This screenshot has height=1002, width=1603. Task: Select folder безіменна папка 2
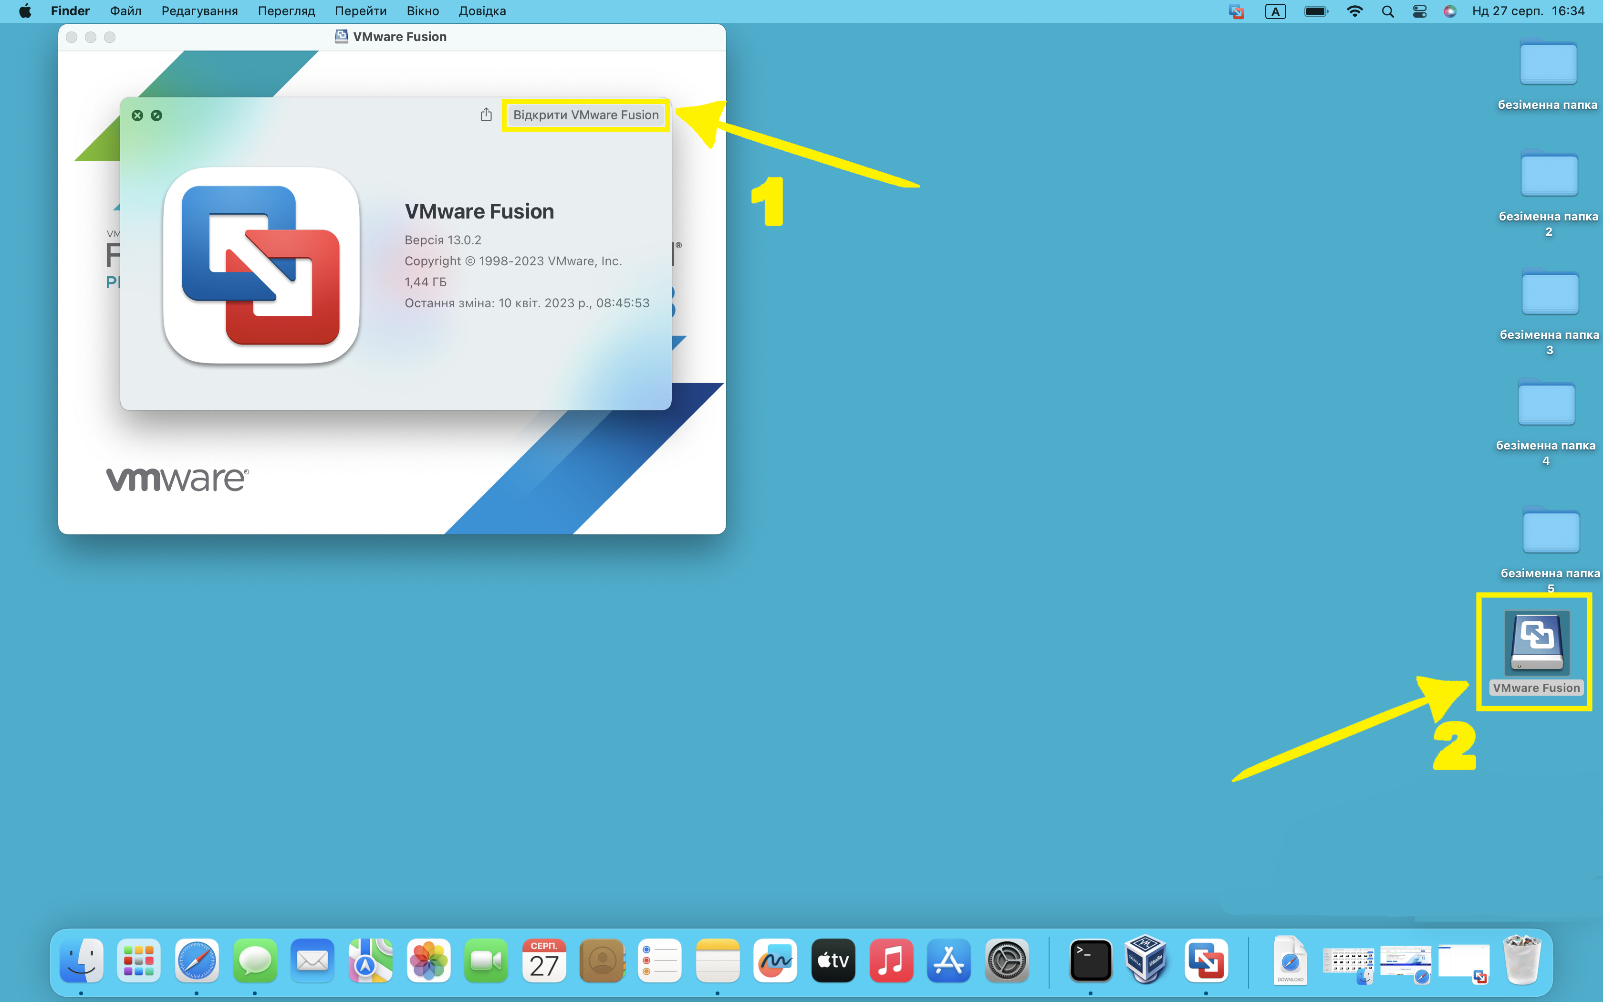click(1549, 194)
